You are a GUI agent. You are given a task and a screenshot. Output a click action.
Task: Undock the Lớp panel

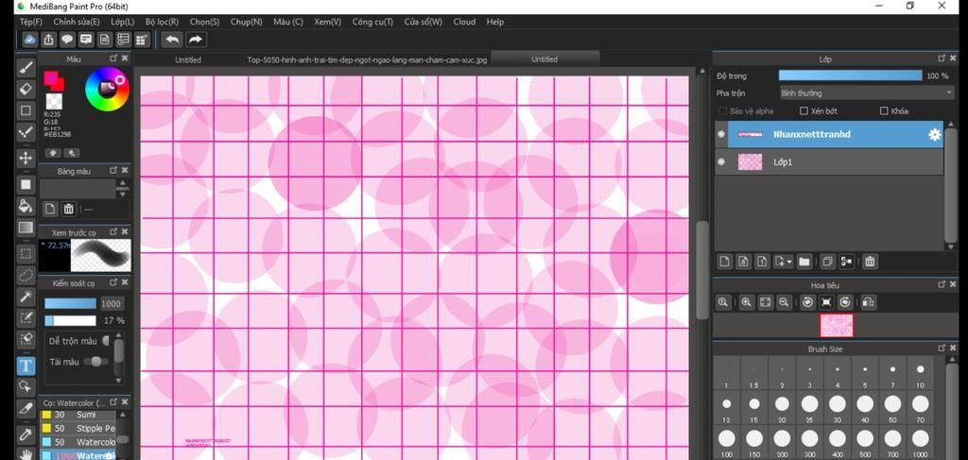[942, 58]
